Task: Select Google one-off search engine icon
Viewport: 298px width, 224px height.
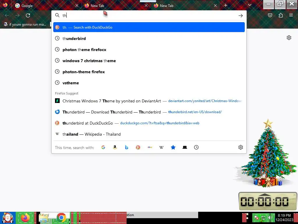Action: click(103, 147)
